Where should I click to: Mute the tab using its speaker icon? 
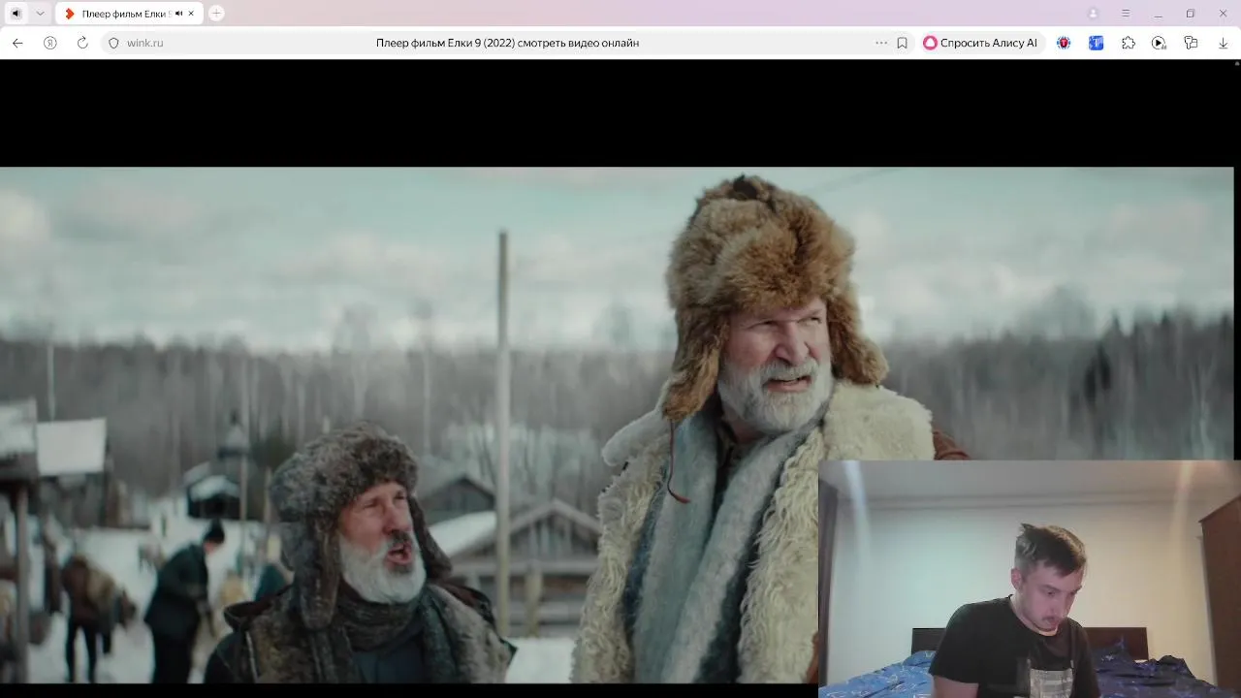pyautogui.click(x=178, y=14)
